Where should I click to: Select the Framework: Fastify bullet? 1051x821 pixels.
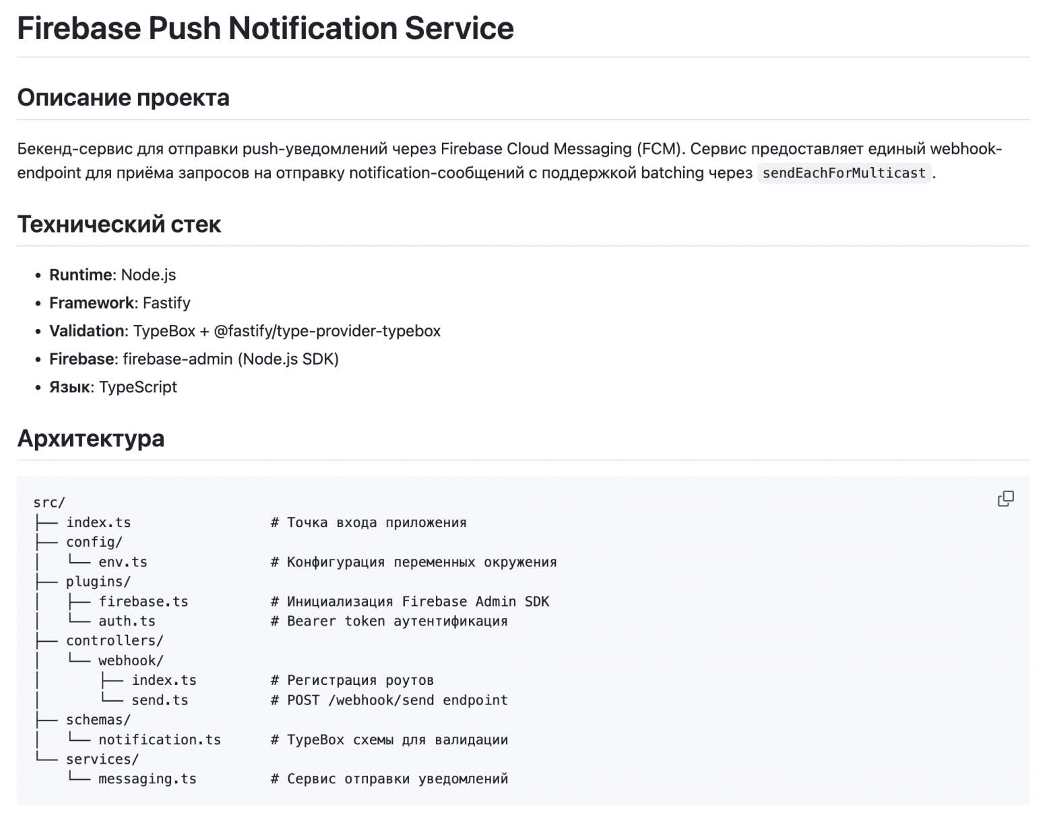tap(120, 303)
